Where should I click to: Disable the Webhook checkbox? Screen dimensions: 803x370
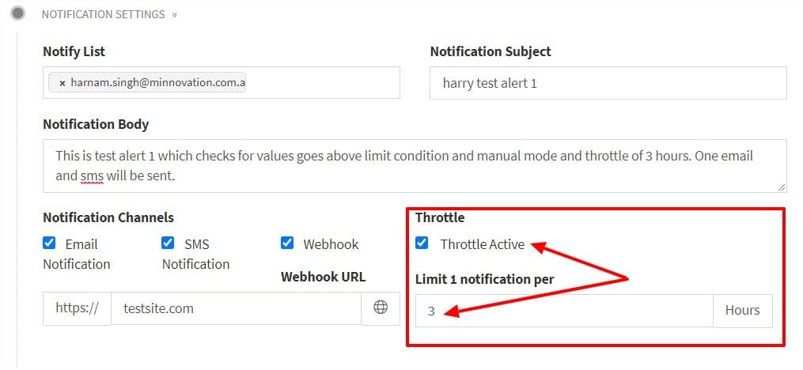[287, 243]
